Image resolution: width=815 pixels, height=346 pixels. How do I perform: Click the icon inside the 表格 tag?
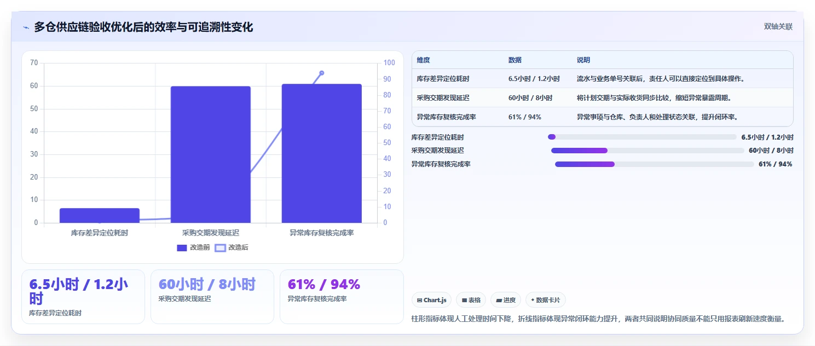(464, 300)
